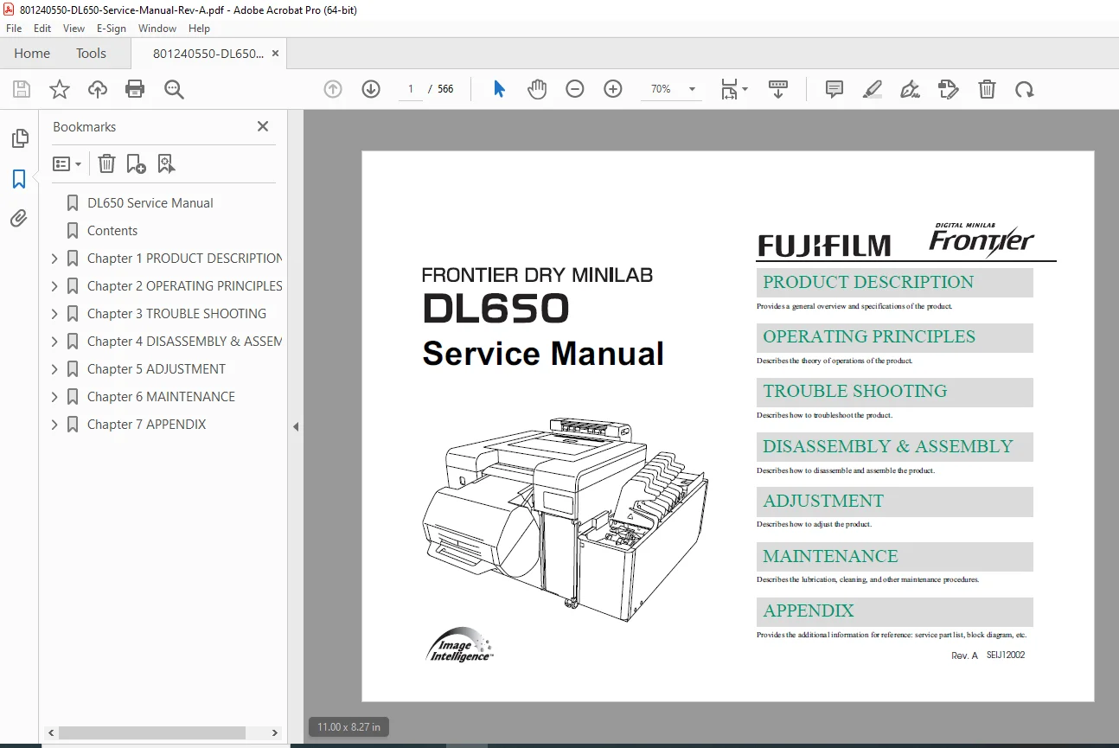The width and height of the screenshot is (1119, 748).
Task: Activate the Selection arrow tool
Action: pos(499,89)
